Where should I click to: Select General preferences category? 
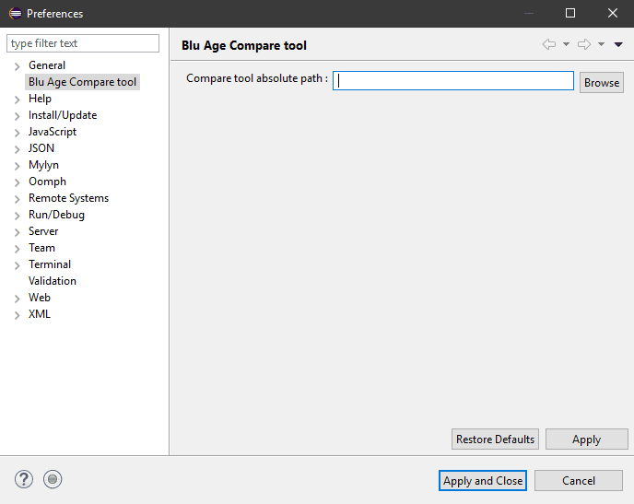coord(47,65)
